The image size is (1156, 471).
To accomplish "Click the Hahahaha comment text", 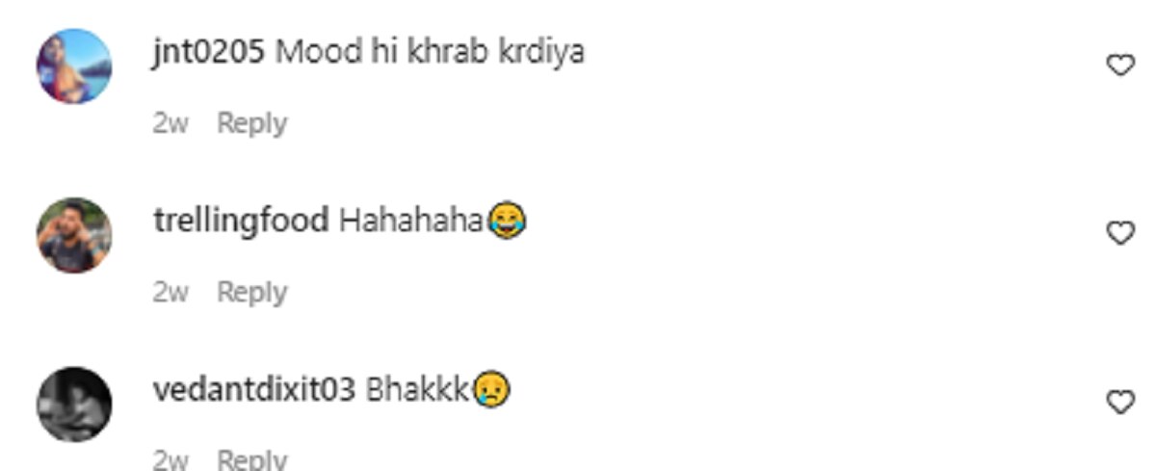I will click(x=411, y=222).
